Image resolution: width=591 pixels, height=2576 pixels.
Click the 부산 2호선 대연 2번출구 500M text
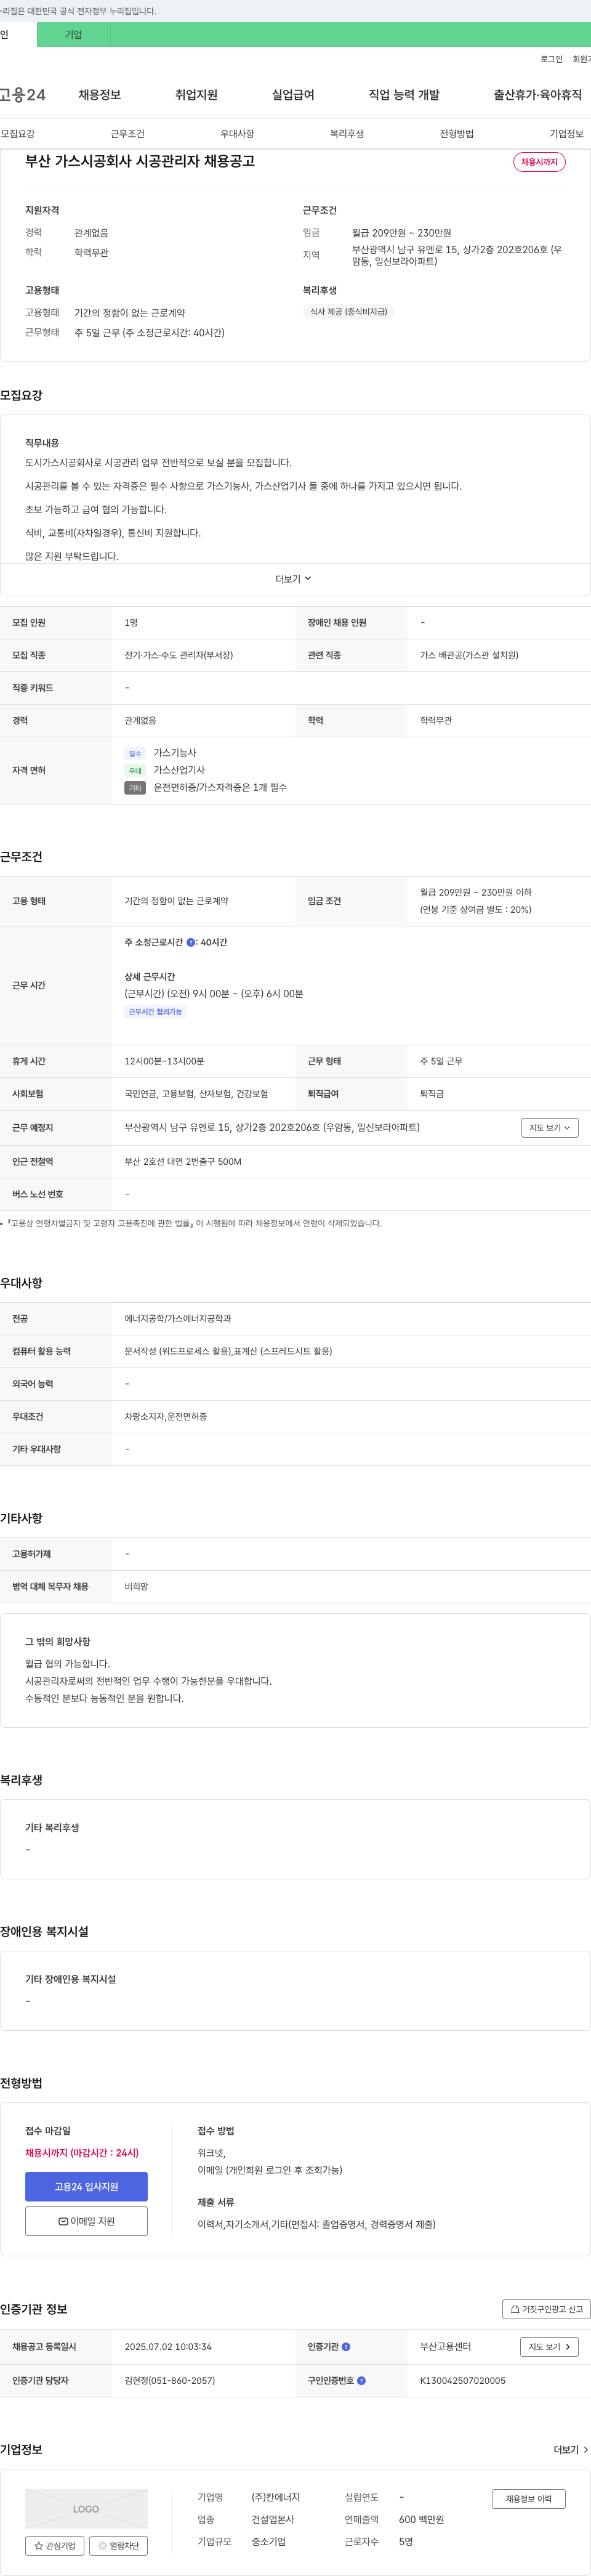[182, 1161]
